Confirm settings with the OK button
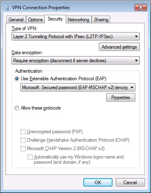151x193 pixels. pyautogui.click(x=98, y=183)
